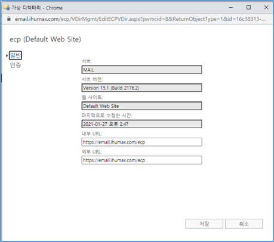The width and height of the screenshot is (274, 242).
Task: Click the 서버 버전 field with Version 15.1
Action: [x=141, y=88]
